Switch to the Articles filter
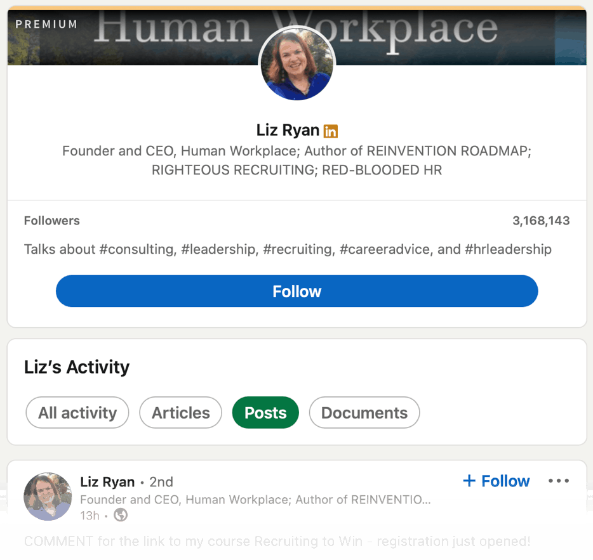The image size is (593, 560). tap(180, 413)
